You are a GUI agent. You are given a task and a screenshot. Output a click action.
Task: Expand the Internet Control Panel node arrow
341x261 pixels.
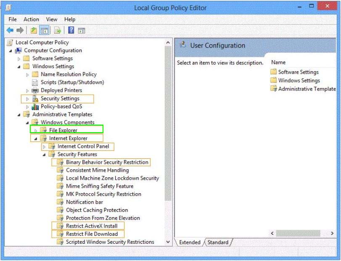[x=44, y=147]
